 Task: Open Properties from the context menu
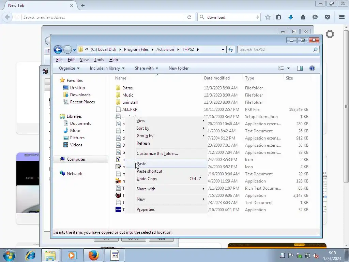pyautogui.click(x=166, y=209)
